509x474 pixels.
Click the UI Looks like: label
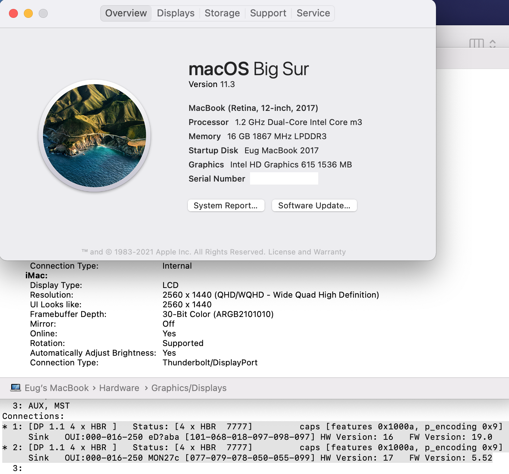pyautogui.click(x=56, y=304)
